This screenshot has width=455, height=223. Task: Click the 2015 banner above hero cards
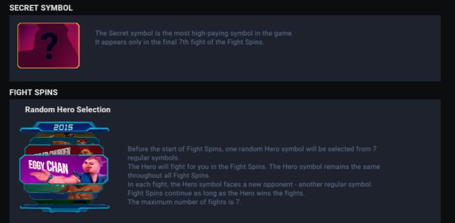click(64, 127)
